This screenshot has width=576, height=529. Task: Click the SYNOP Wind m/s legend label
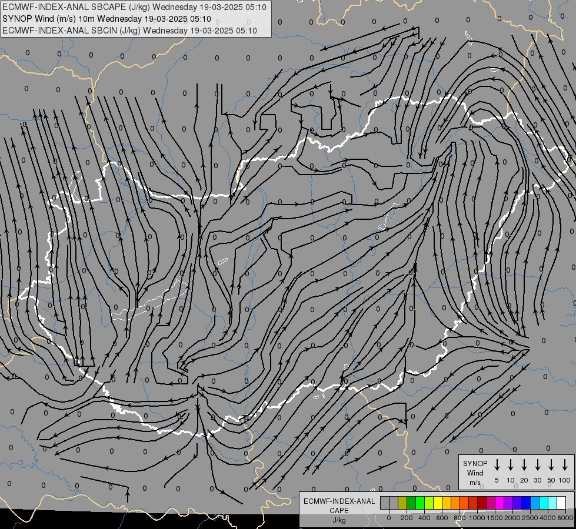[x=475, y=473]
